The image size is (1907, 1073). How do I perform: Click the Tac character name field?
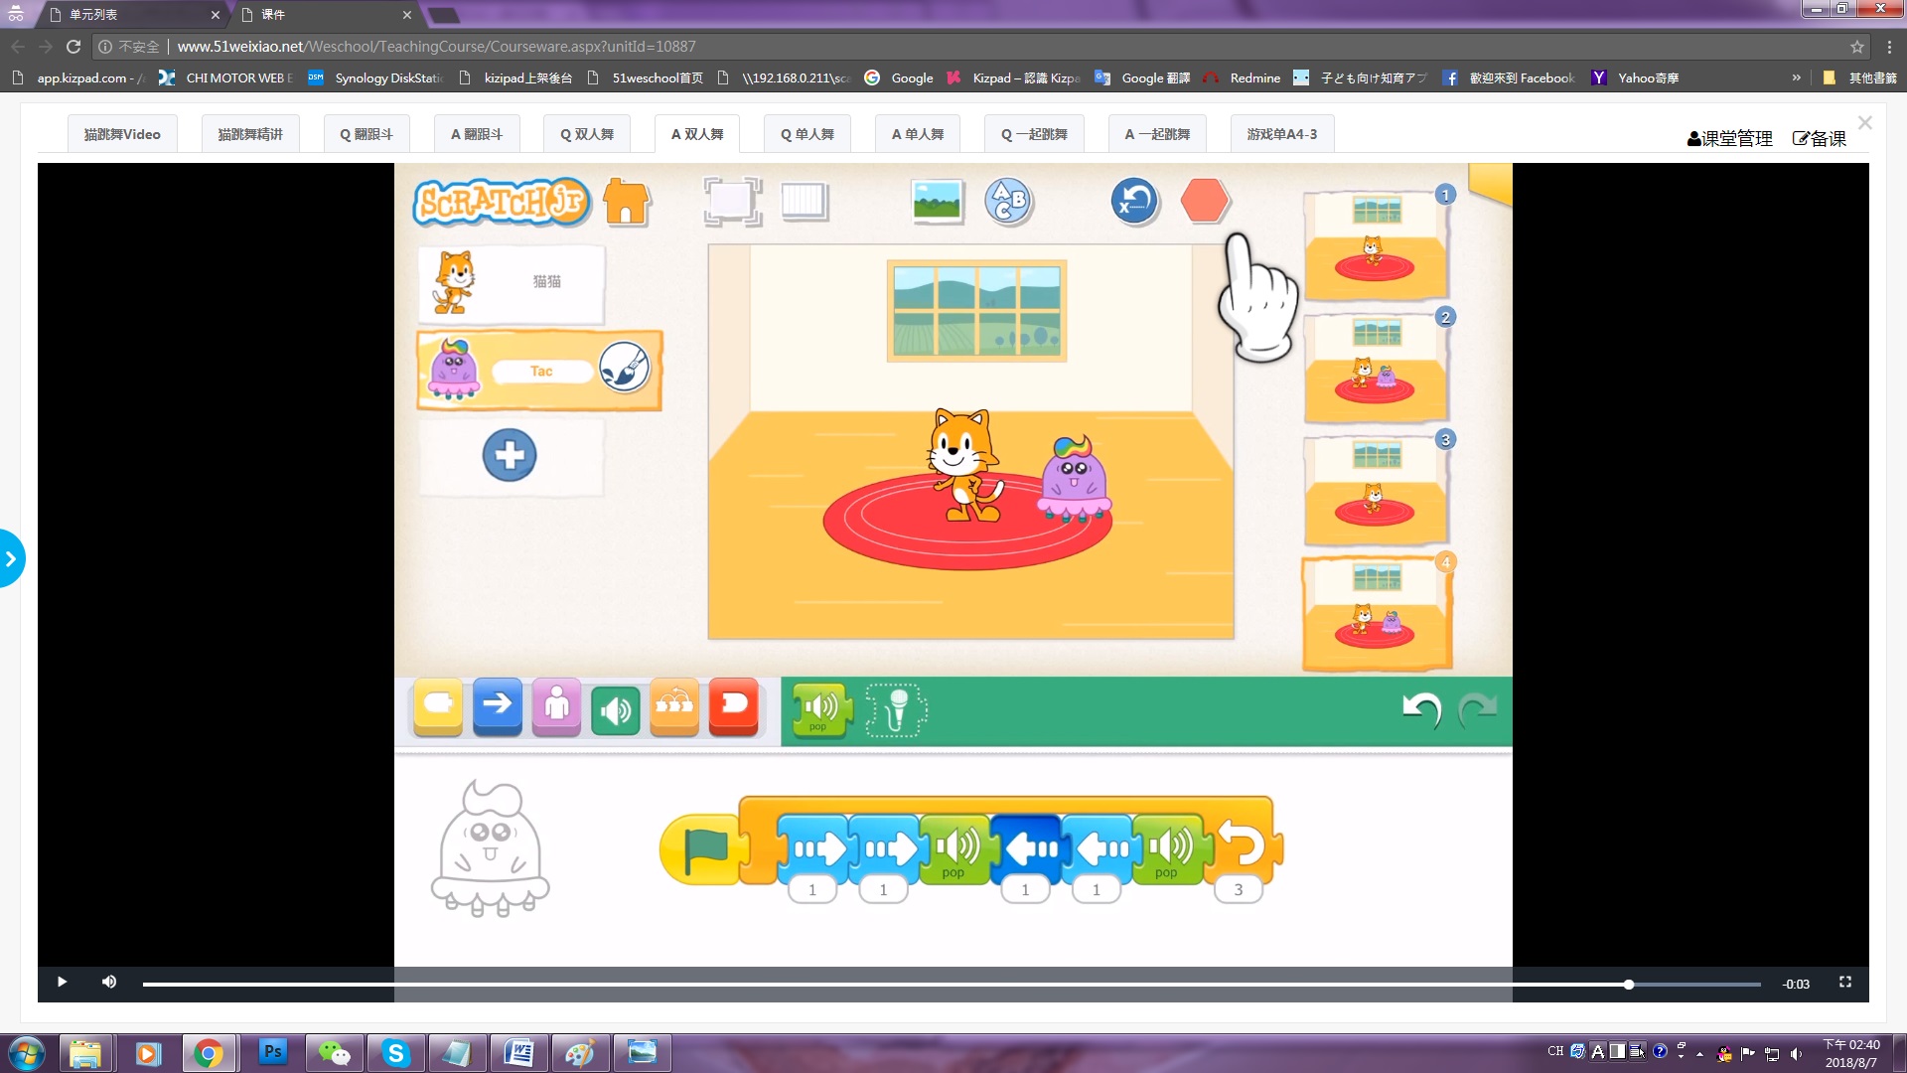[541, 371]
